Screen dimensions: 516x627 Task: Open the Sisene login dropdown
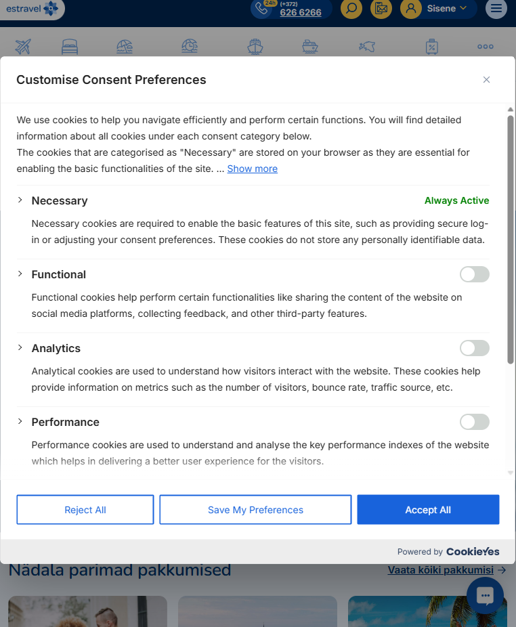coord(447,8)
